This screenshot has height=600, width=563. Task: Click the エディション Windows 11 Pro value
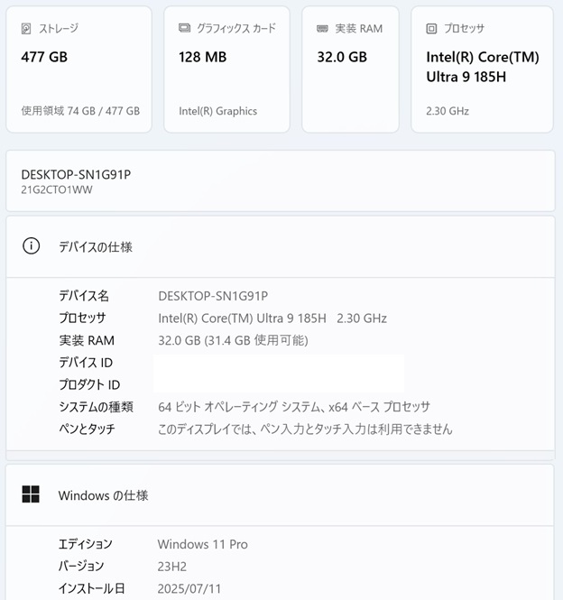(202, 544)
